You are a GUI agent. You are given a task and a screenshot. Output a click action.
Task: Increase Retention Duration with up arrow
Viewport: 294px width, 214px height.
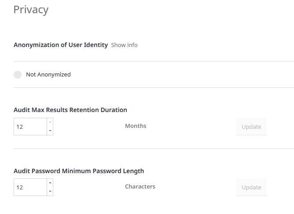coord(50,122)
